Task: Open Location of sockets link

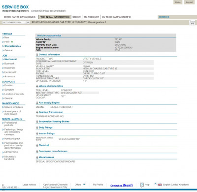Action: tap(14, 94)
